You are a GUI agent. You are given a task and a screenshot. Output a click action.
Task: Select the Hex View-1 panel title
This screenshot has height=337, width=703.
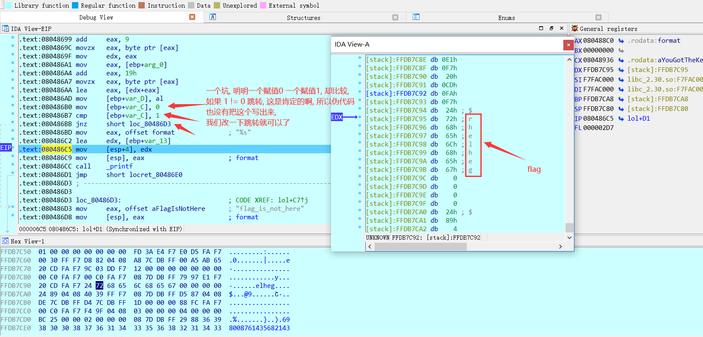pos(28,241)
